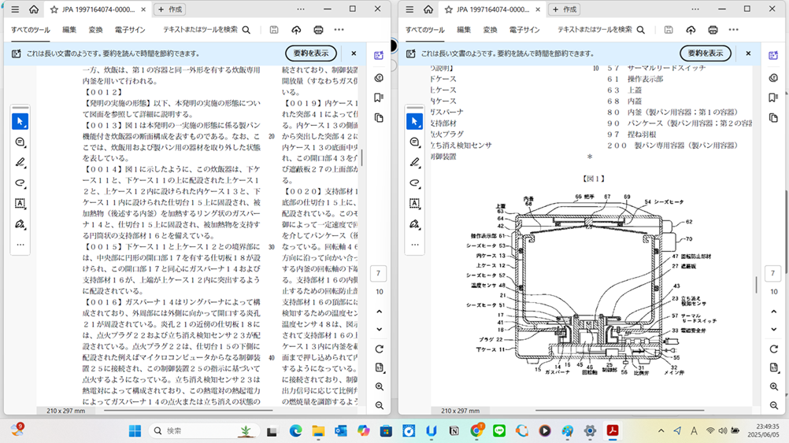Click horizontal scrollbar in left window

pyautogui.click(x=188, y=410)
